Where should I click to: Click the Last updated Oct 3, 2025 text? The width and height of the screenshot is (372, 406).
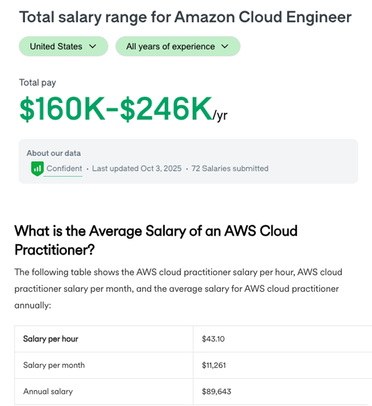click(x=137, y=168)
